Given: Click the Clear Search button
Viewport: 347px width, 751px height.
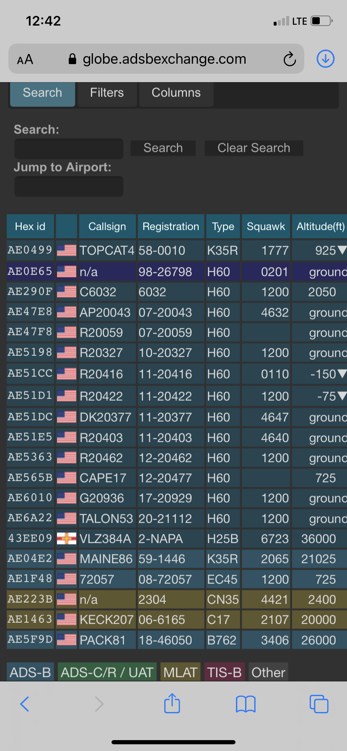Looking at the screenshot, I should coord(254,148).
